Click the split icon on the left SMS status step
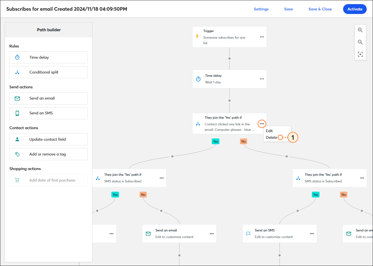Screen dimensions: 373x266 coord(98,178)
